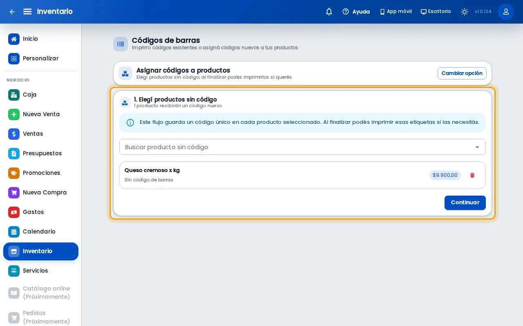Screen dimensions: 523x326
Task: Open the hamburger menu icon
Action: (27, 11)
